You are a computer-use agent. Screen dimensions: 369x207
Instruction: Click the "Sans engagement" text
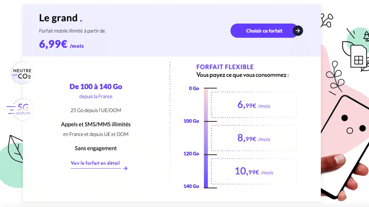[x=96, y=148]
